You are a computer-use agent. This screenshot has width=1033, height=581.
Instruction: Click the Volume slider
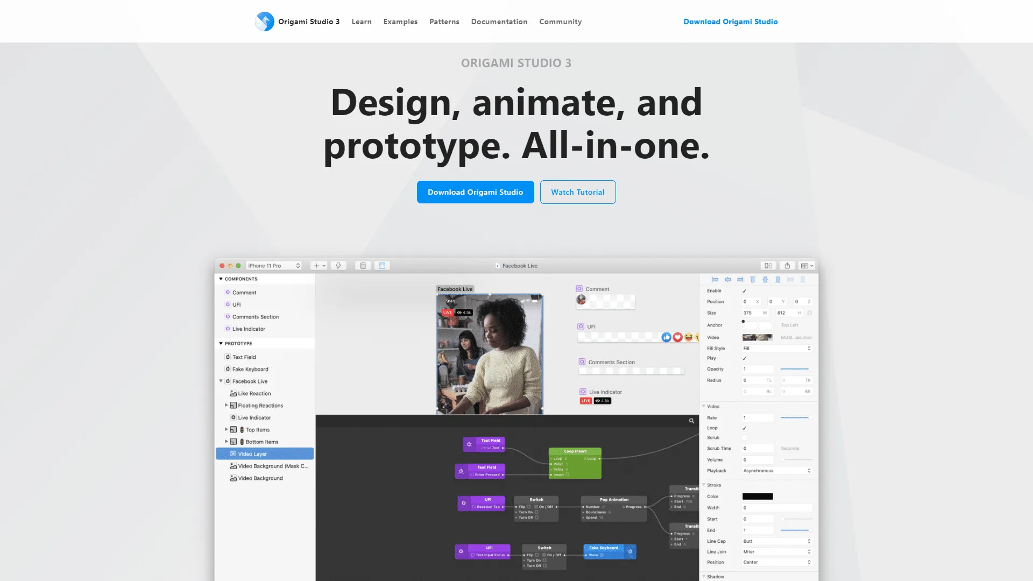[797, 460]
